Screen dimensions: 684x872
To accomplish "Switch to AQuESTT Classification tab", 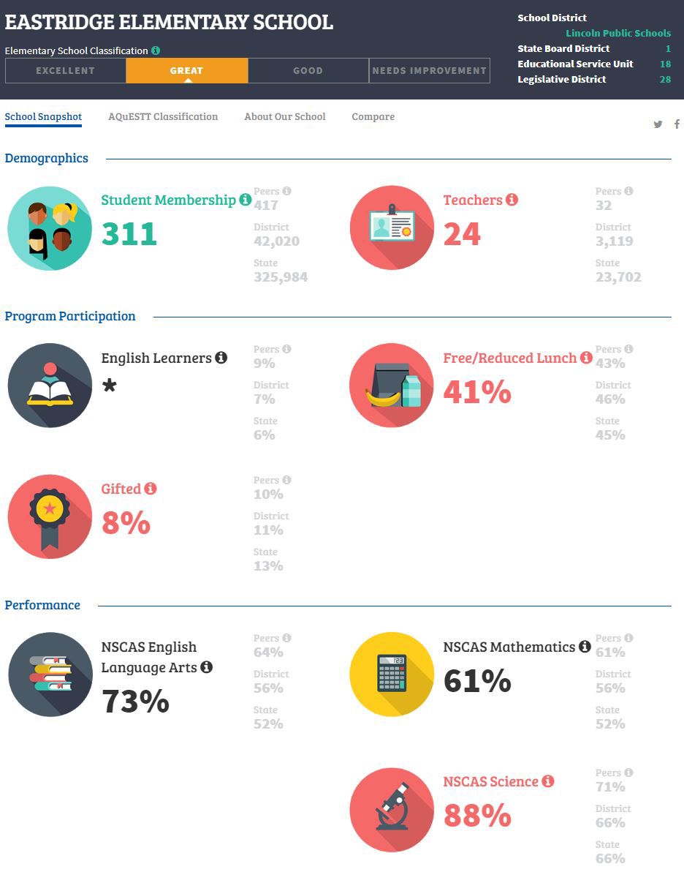I will pos(163,117).
